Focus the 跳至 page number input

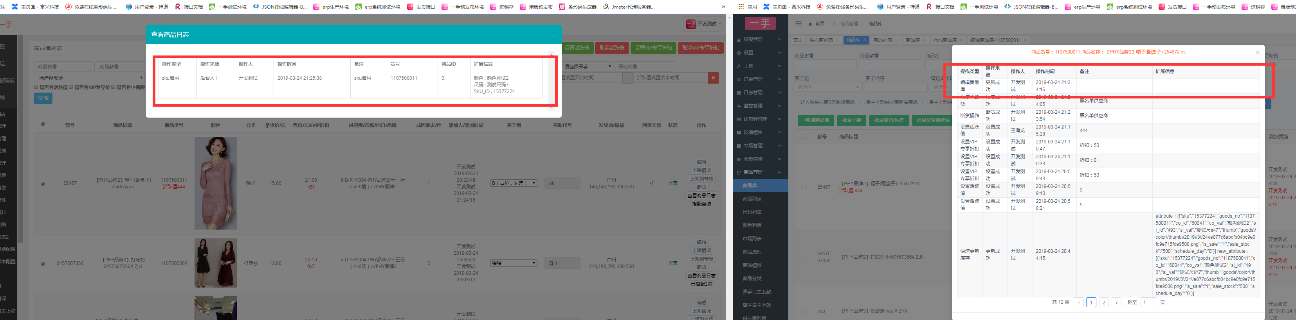coord(1148,302)
